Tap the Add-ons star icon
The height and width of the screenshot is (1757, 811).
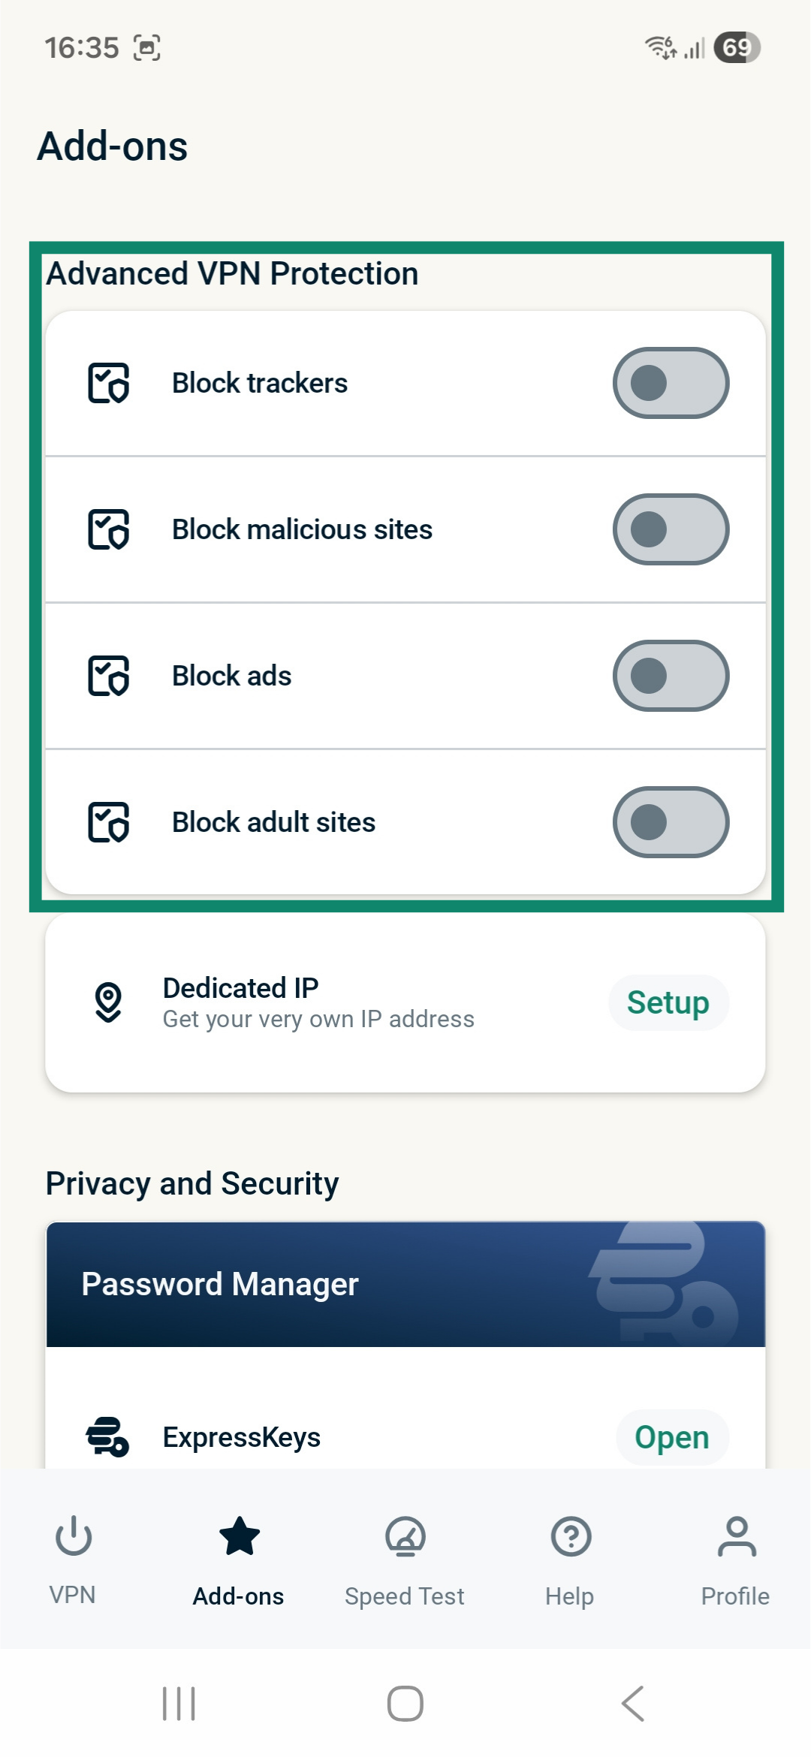[x=239, y=1536]
